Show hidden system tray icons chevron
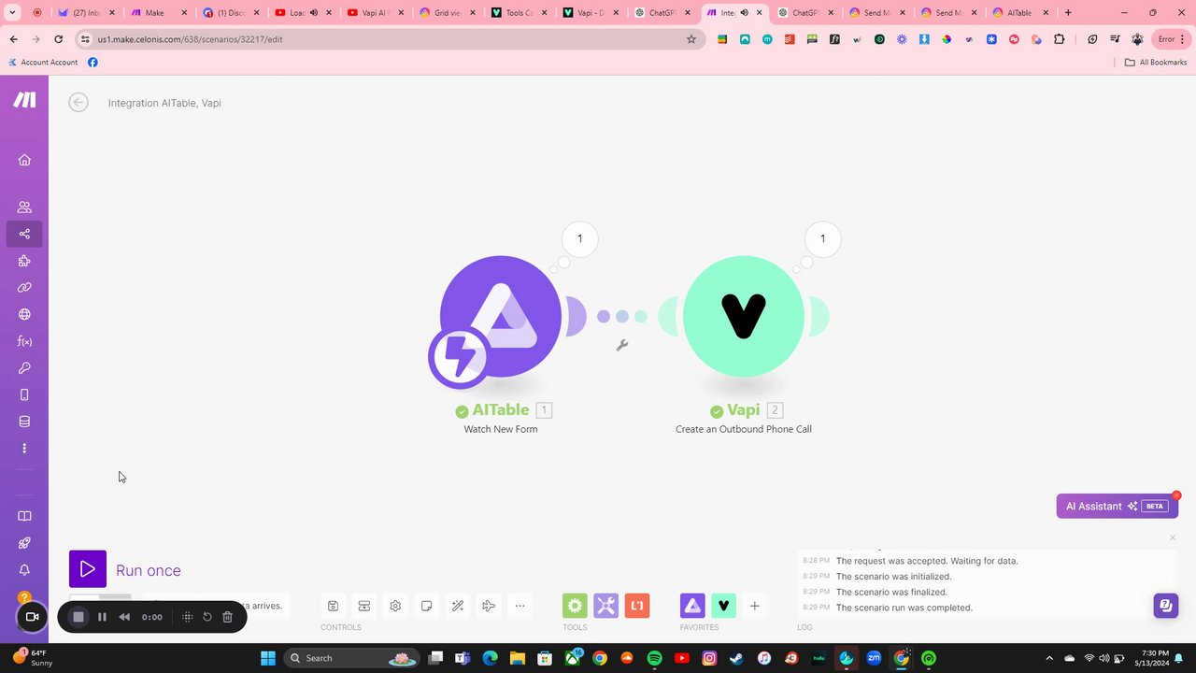 1049,658
